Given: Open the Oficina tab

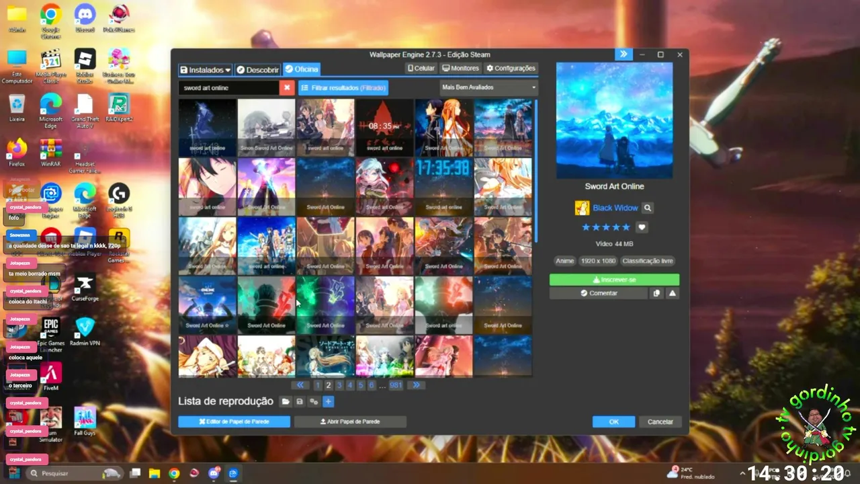Looking at the screenshot, I should click(302, 69).
